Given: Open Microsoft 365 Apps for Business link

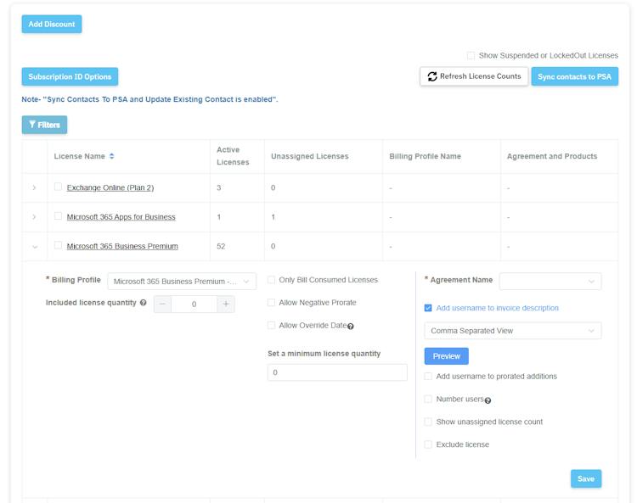Looking at the screenshot, I should (121, 217).
